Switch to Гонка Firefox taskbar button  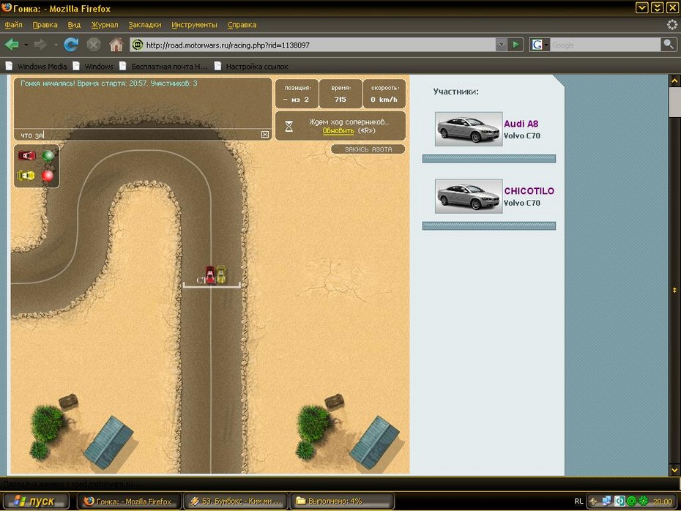129,501
